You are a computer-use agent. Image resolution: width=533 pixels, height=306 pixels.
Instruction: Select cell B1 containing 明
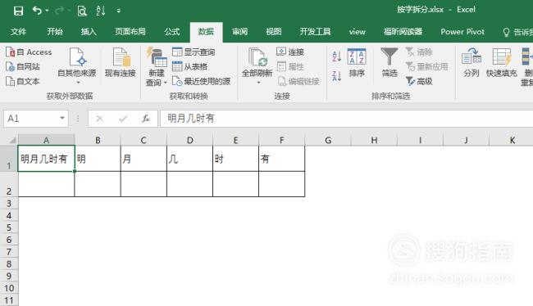(98, 159)
